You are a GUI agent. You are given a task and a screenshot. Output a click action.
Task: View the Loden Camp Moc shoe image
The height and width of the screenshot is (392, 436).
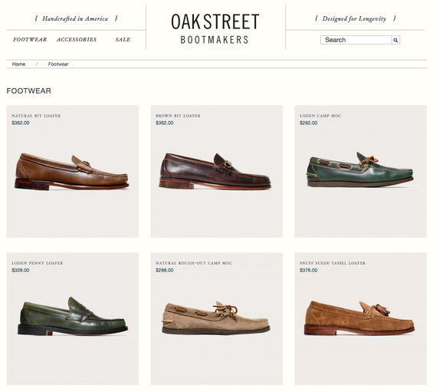(x=360, y=169)
